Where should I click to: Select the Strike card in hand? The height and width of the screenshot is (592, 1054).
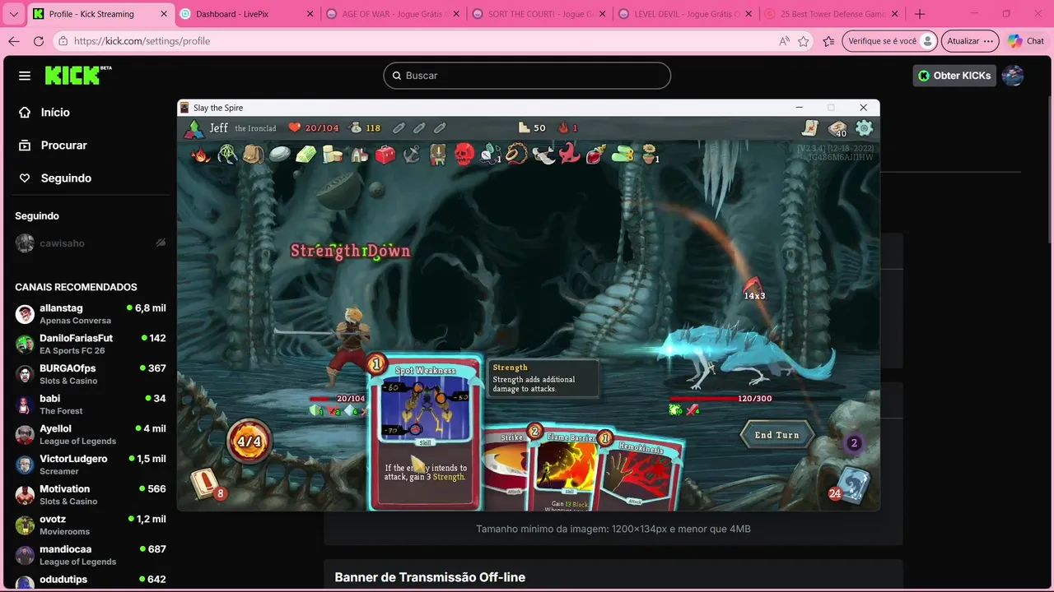click(x=507, y=469)
